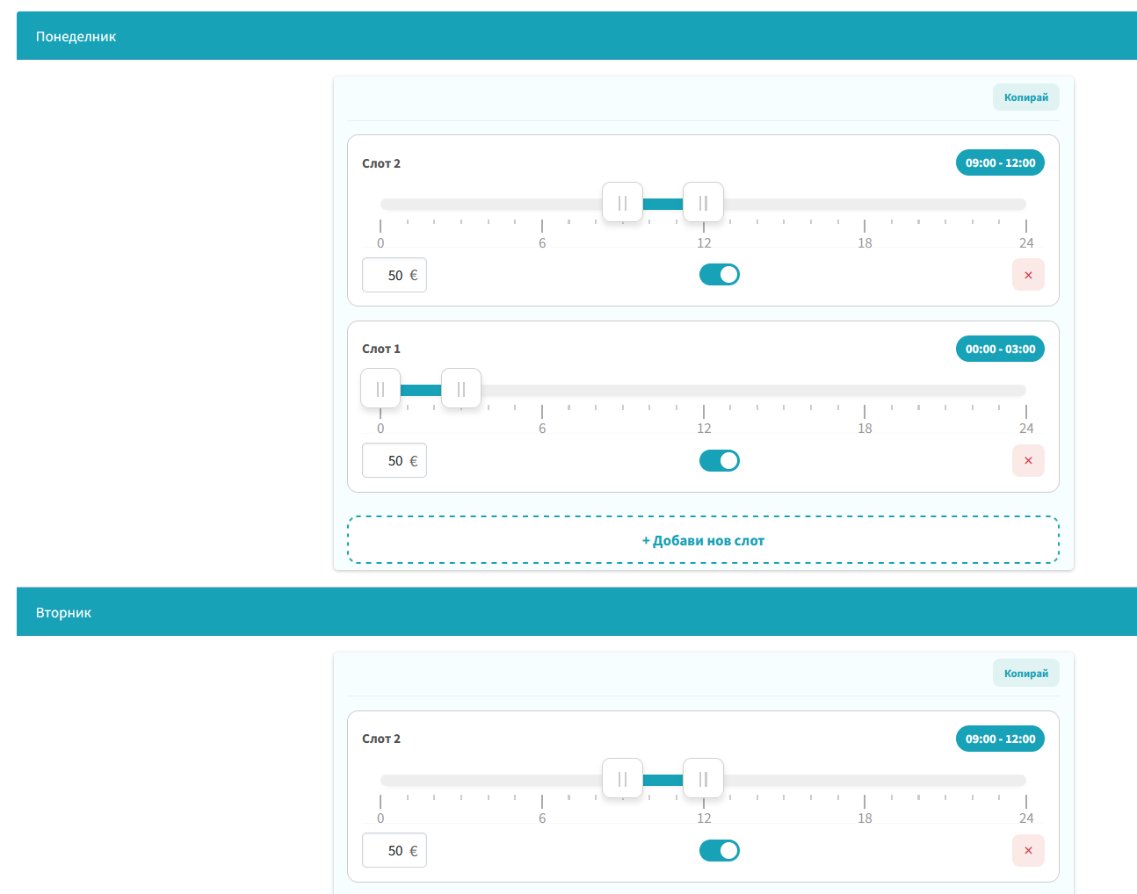Click Monday Слот 2 start slider handle
Image resolution: width=1137 pixels, height=894 pixels.
click(x=622, y=203)
